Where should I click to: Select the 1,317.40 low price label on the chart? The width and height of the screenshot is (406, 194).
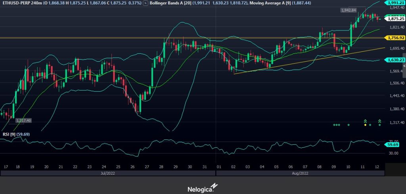pos(23,120)
